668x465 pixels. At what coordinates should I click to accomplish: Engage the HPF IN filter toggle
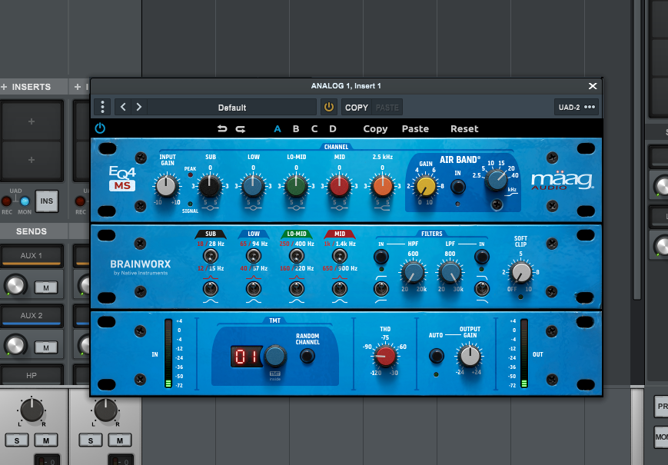(x=381, y=256)
